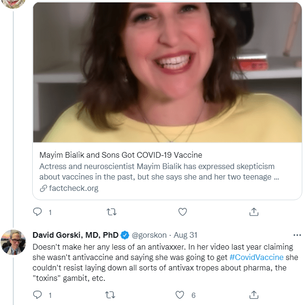Open David Gorski, MD, PhD profile name
The height and width of the screenshot is (305, 307).
pyautogui.click(x=75, y=235)
